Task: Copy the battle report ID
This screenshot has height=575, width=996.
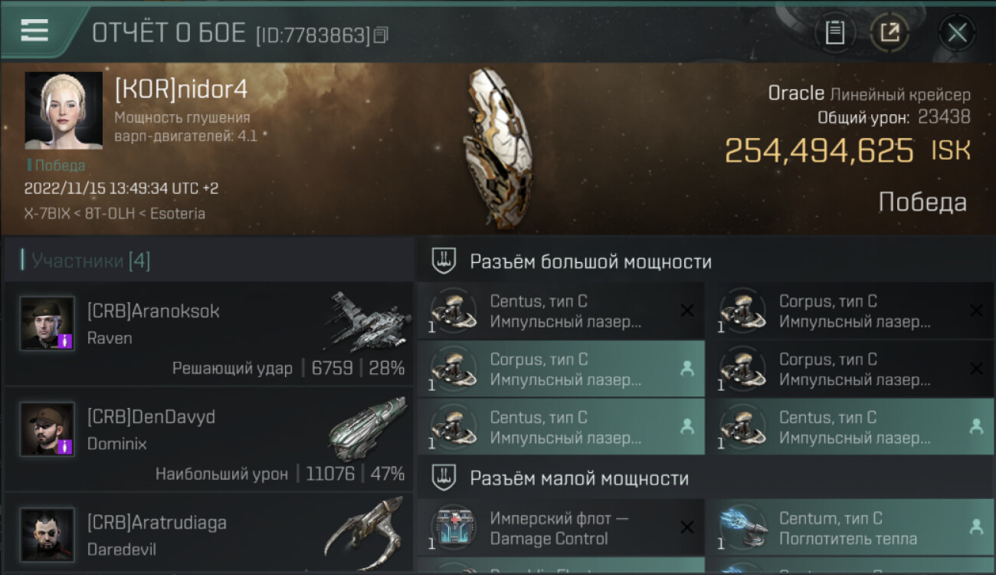Action: (381, 34)
